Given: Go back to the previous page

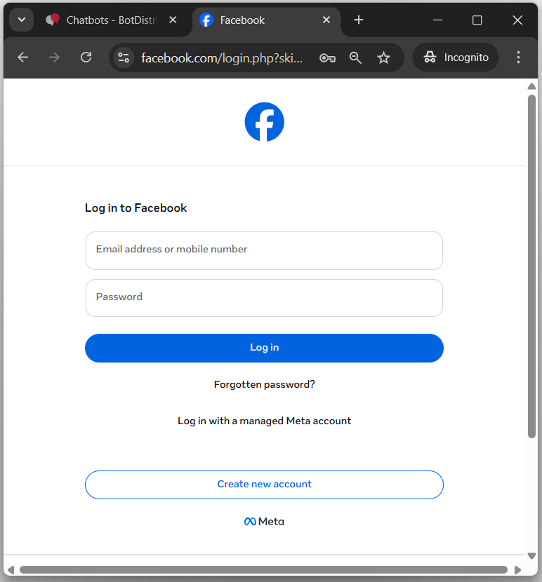Looking at the screenshot, I should coord(23,57).
